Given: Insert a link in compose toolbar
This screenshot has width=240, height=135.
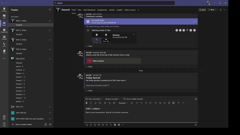Looking at the screenshot, I should [160, 103].
